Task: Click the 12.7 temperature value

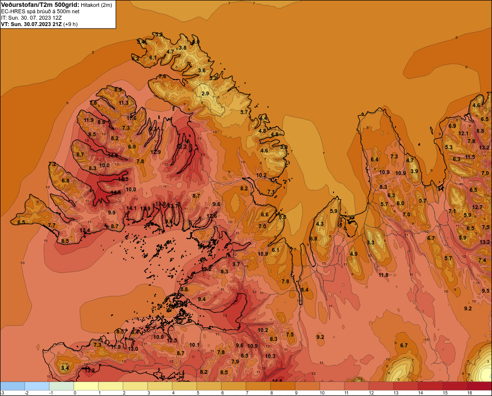Action: tap(477, 207)
